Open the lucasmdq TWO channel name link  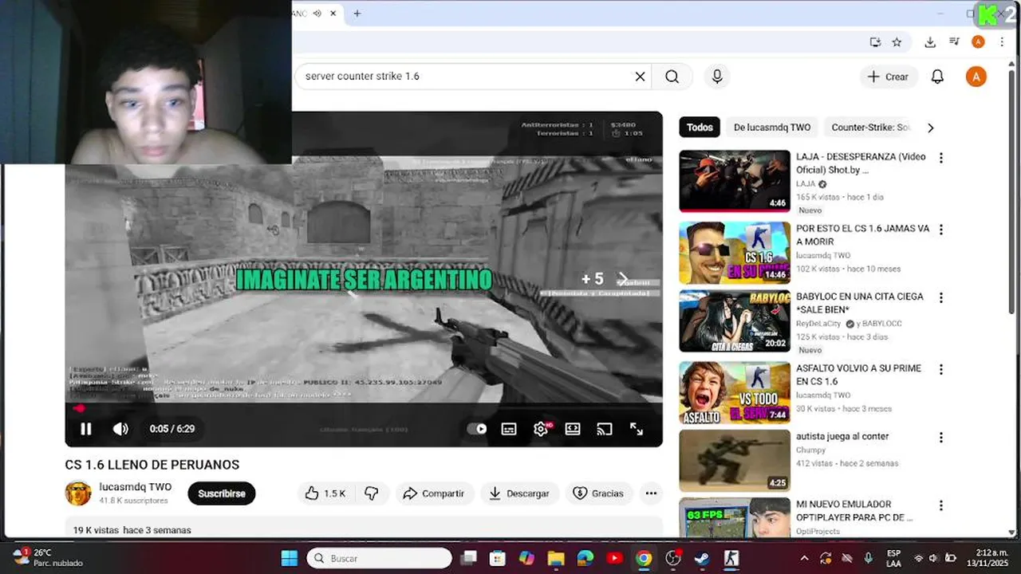point(136,487)
